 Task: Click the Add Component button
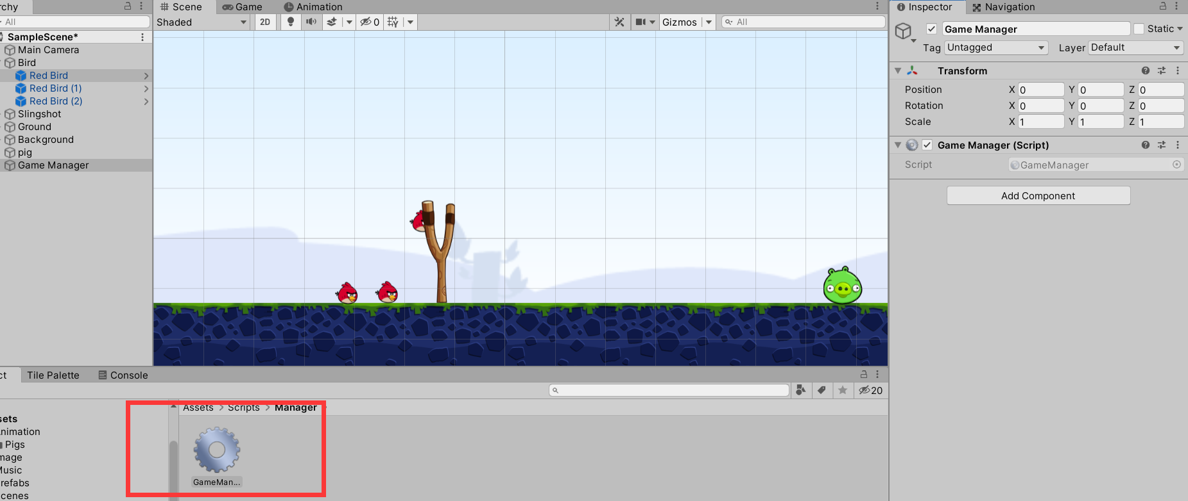[1038, 195]
